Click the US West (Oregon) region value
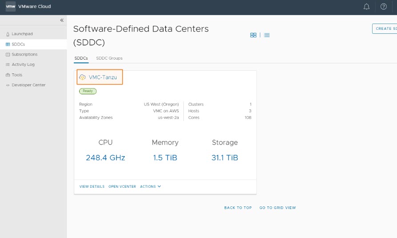The width and height of the screenshot is (397, 238). pyautogui.click(x=161, y=105)
